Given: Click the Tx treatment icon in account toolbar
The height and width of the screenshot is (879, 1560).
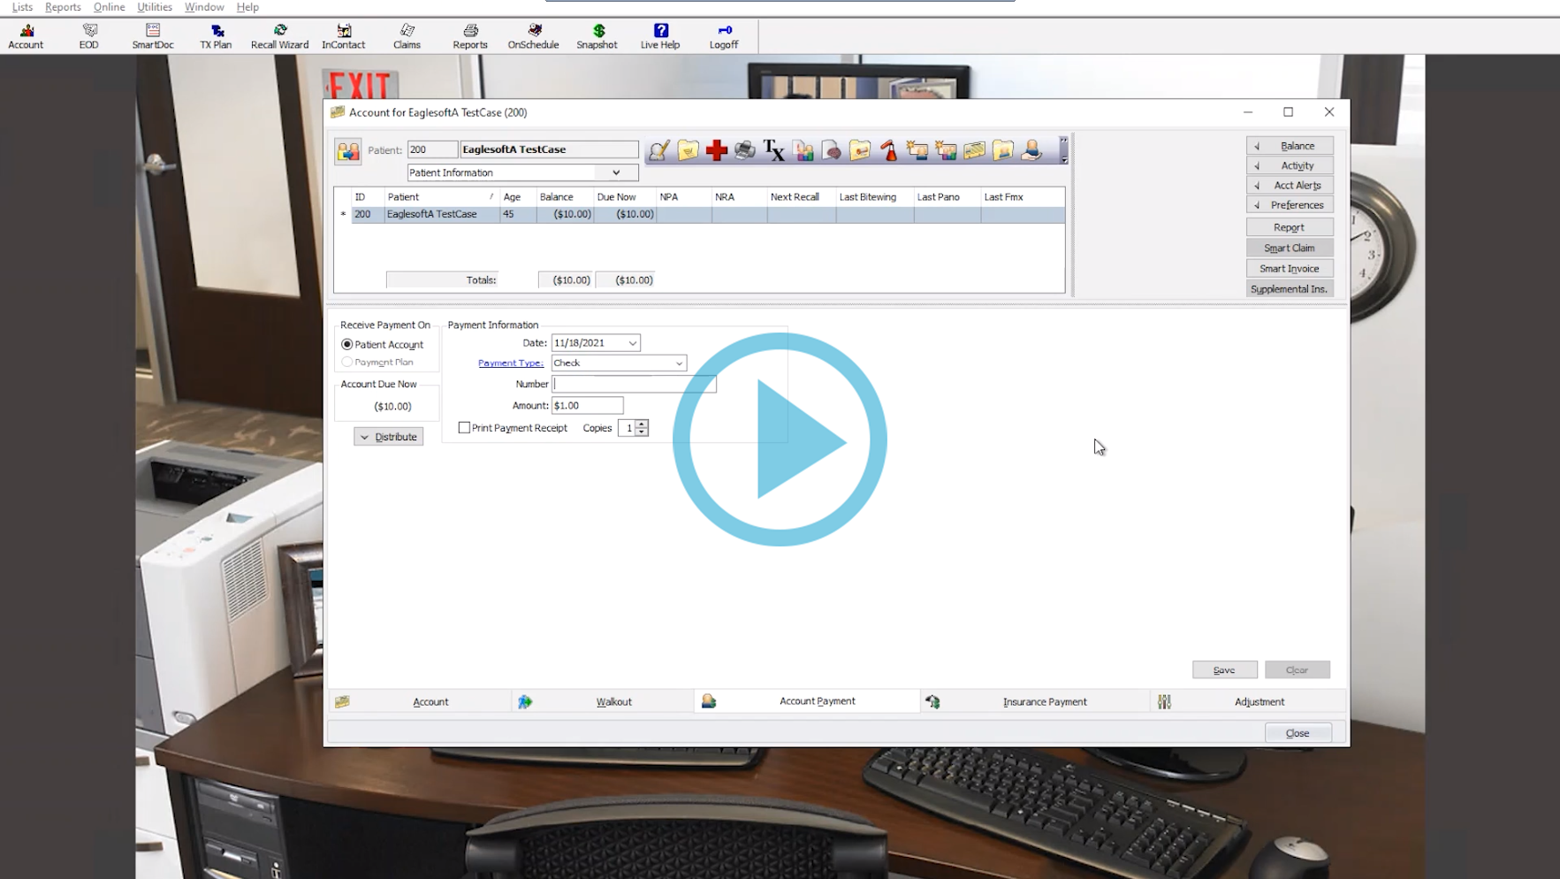Looking at the screenshot, I should coord(773,150).
